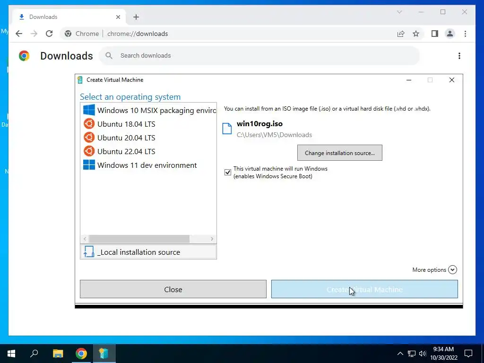The height and width of the screenshot is (363, 484).
Task: Click the Create Virtual Machine button
Action: click(364, 289)
